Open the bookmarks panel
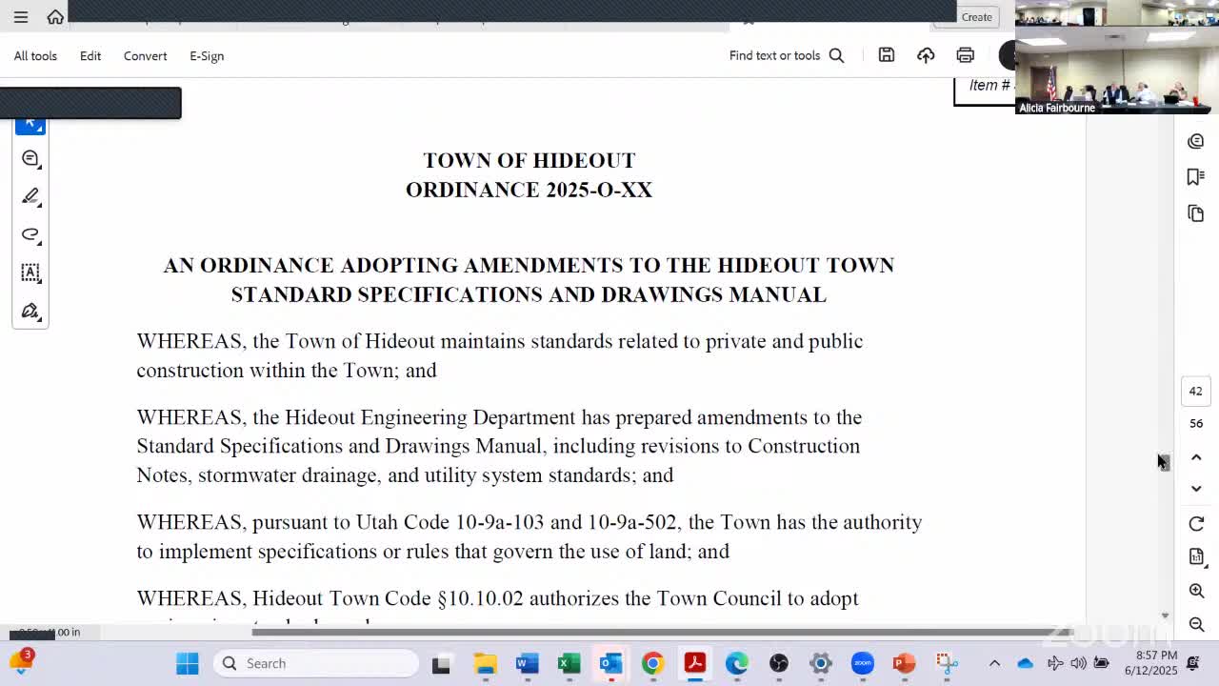Screen dimensions: 1219x686 1196,177
